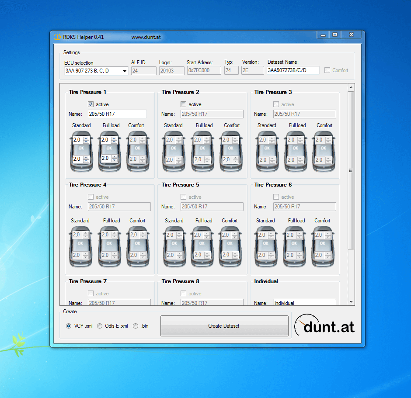This screenshot has height=398, width=411.
Task: Adjust Tire Pressure 1 Full load rear spinner
Action: coord(115,158)
